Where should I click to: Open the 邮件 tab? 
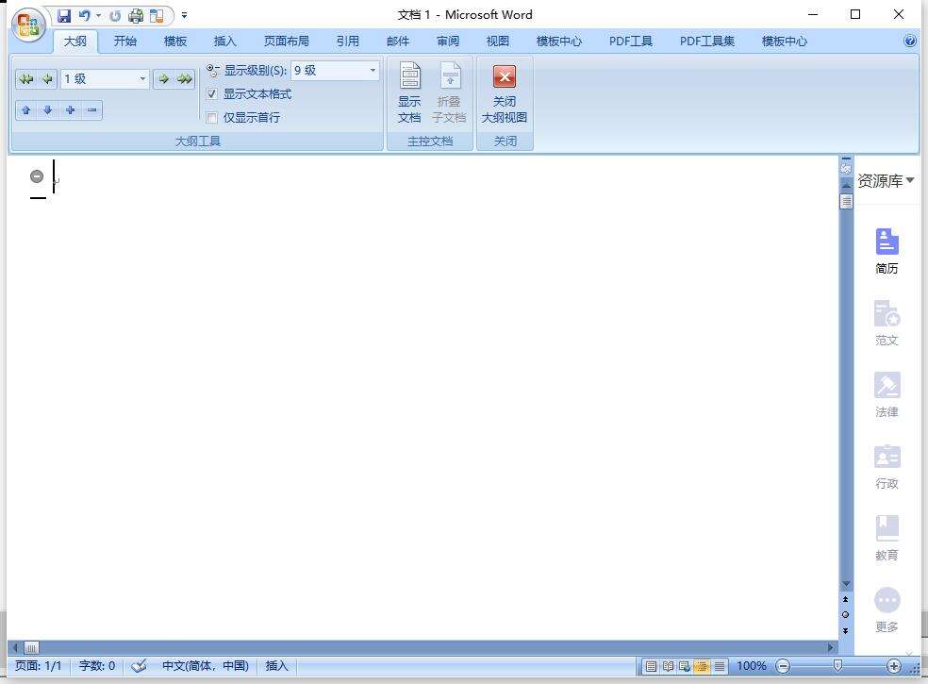pyautogui.click(x=398, y=41)
